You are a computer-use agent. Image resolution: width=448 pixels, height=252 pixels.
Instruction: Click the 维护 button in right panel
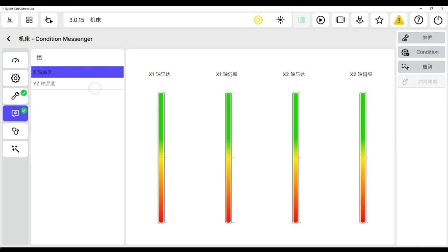(421, 38)
